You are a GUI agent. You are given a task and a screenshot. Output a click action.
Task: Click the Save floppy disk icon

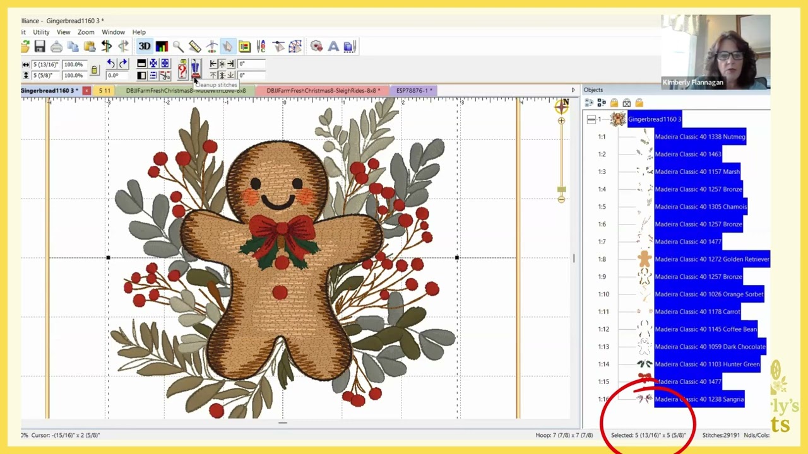pyautogui.click(x=40, y=46)
